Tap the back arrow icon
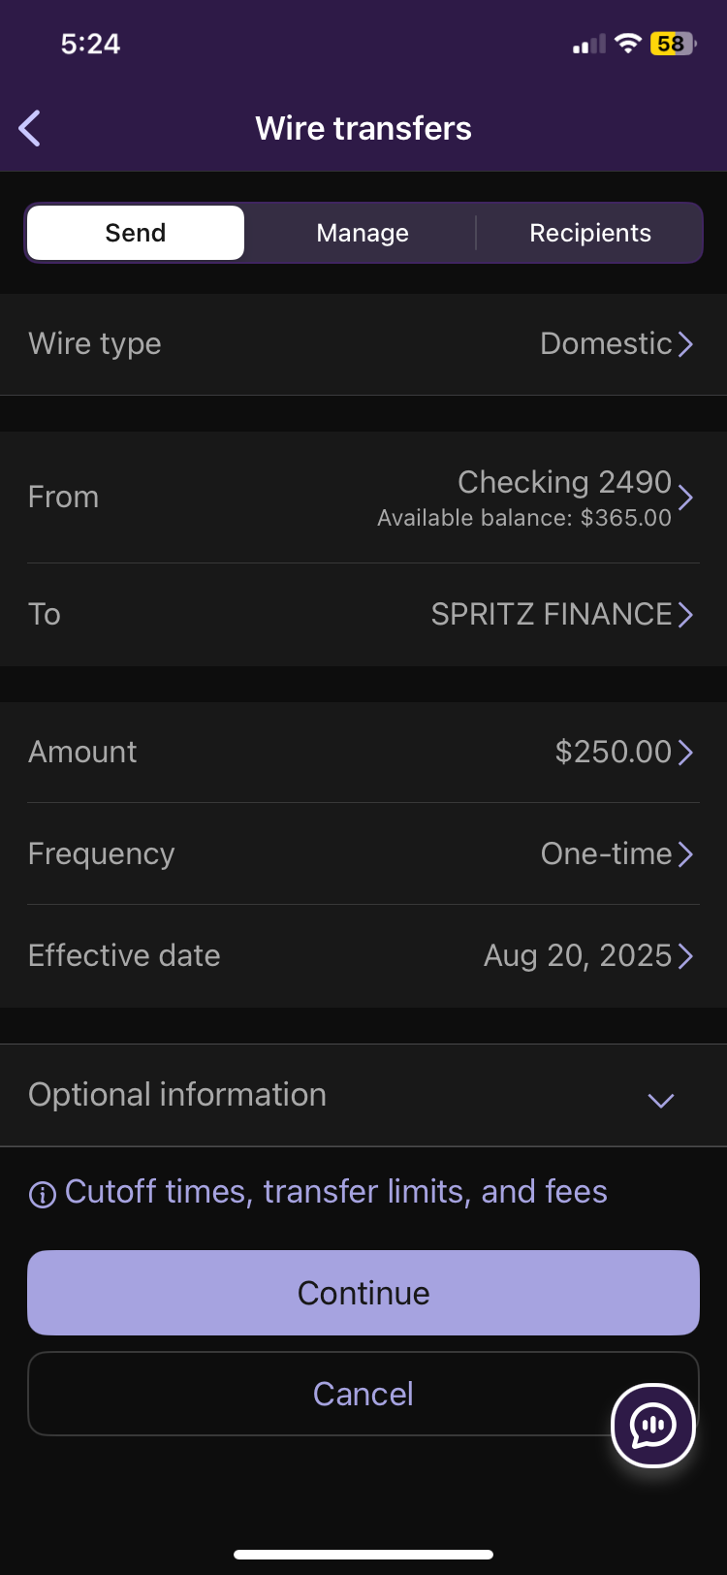This screenshot has width=727, height=1575. pos(30,128)
